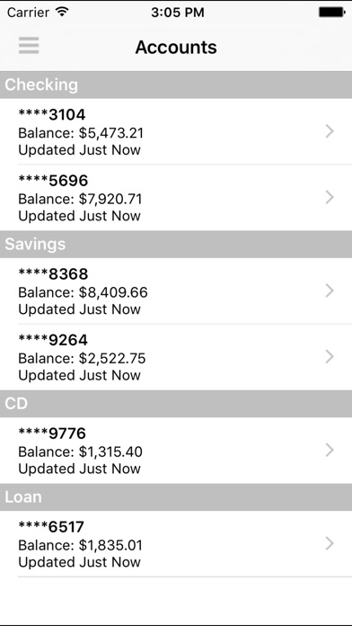Open the hamburger menu icon
The width and height of the screenshot is (352, 626).
click(29, 46)
